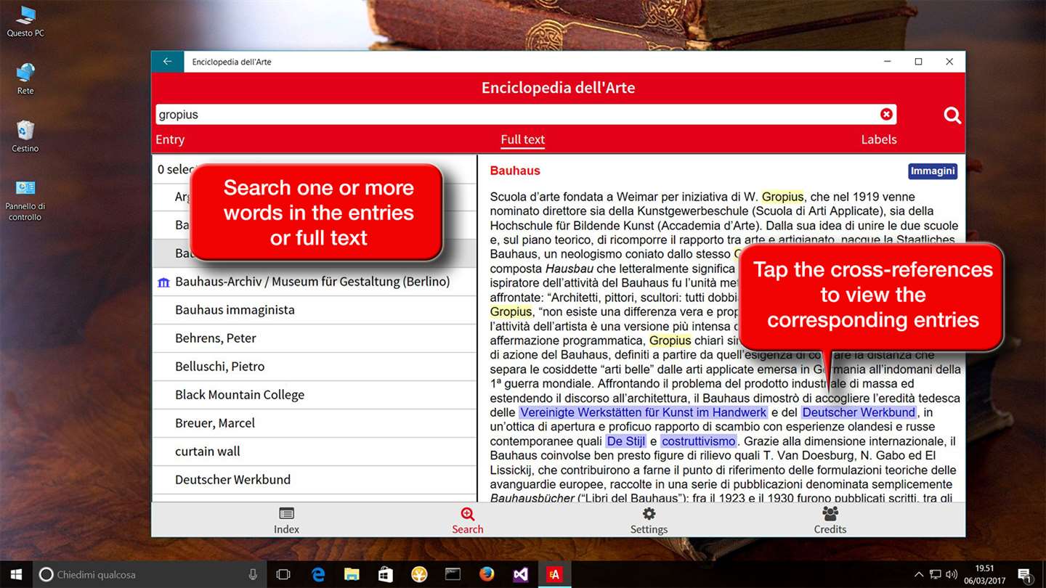Click in the gropius search field
1046x588 pixels.
[517, 115]
